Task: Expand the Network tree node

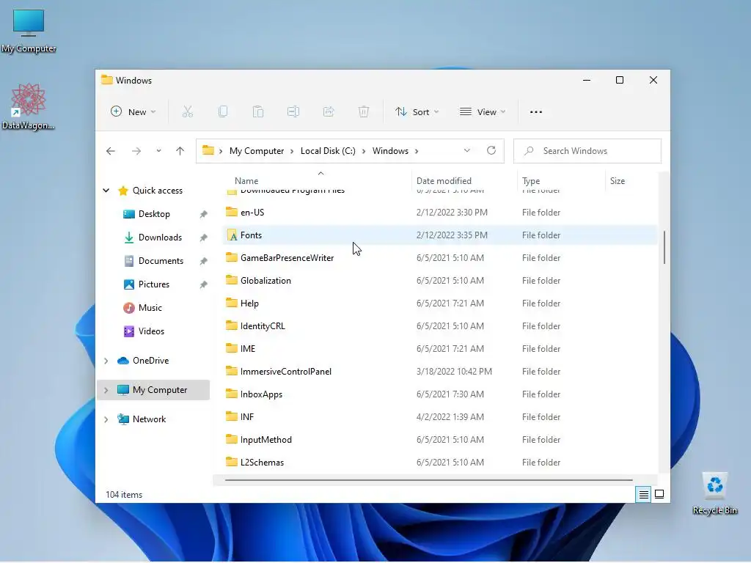Action: (x=106, y=419)
